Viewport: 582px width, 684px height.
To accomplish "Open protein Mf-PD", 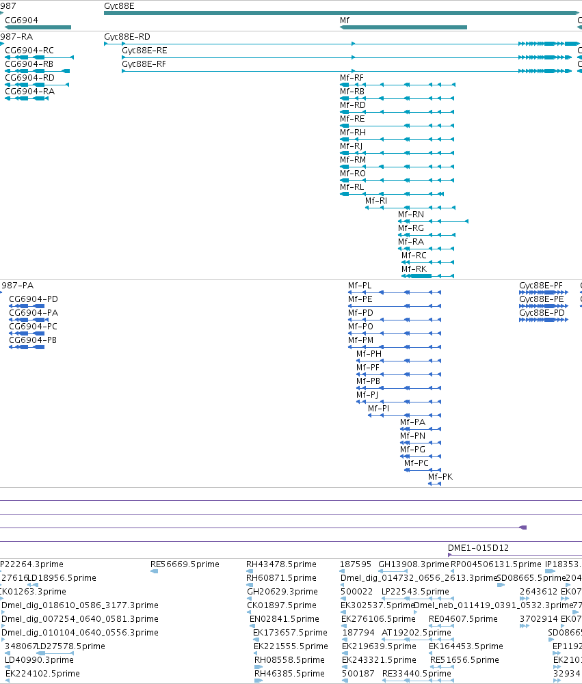I will point(360,313).
